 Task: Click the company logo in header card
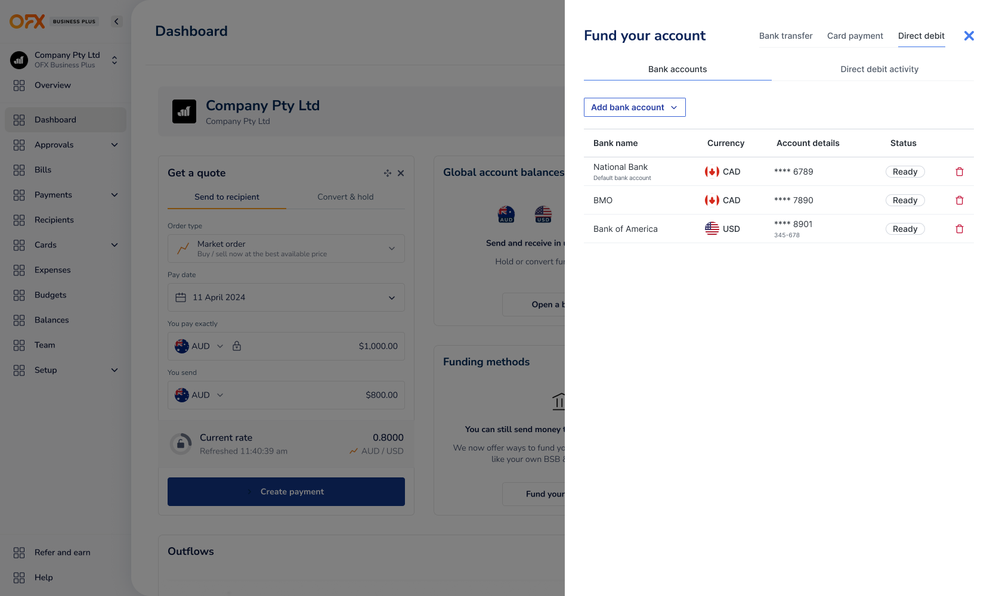[x=184, y=111]
